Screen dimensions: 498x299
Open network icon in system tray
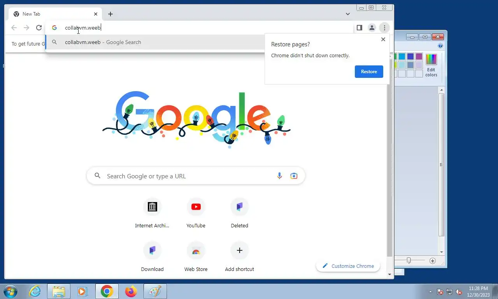pos(449,292)
